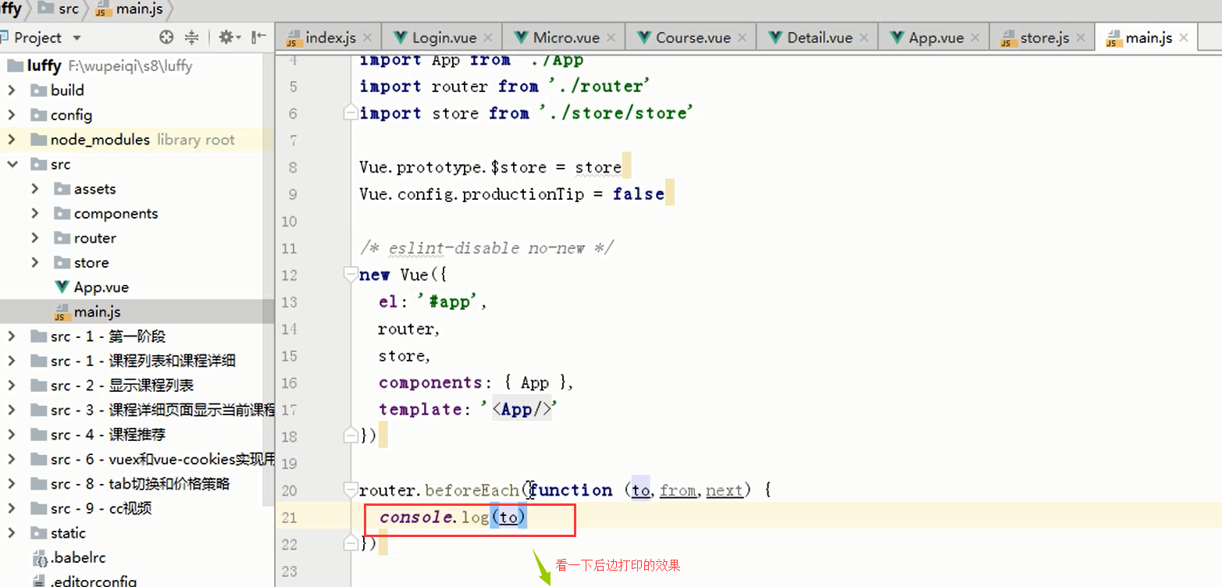The width and height of the screenshot is (1222, 587).
Task: Click the scroll from source target icon
Action: pyautogui.click(x=166, y=37)
